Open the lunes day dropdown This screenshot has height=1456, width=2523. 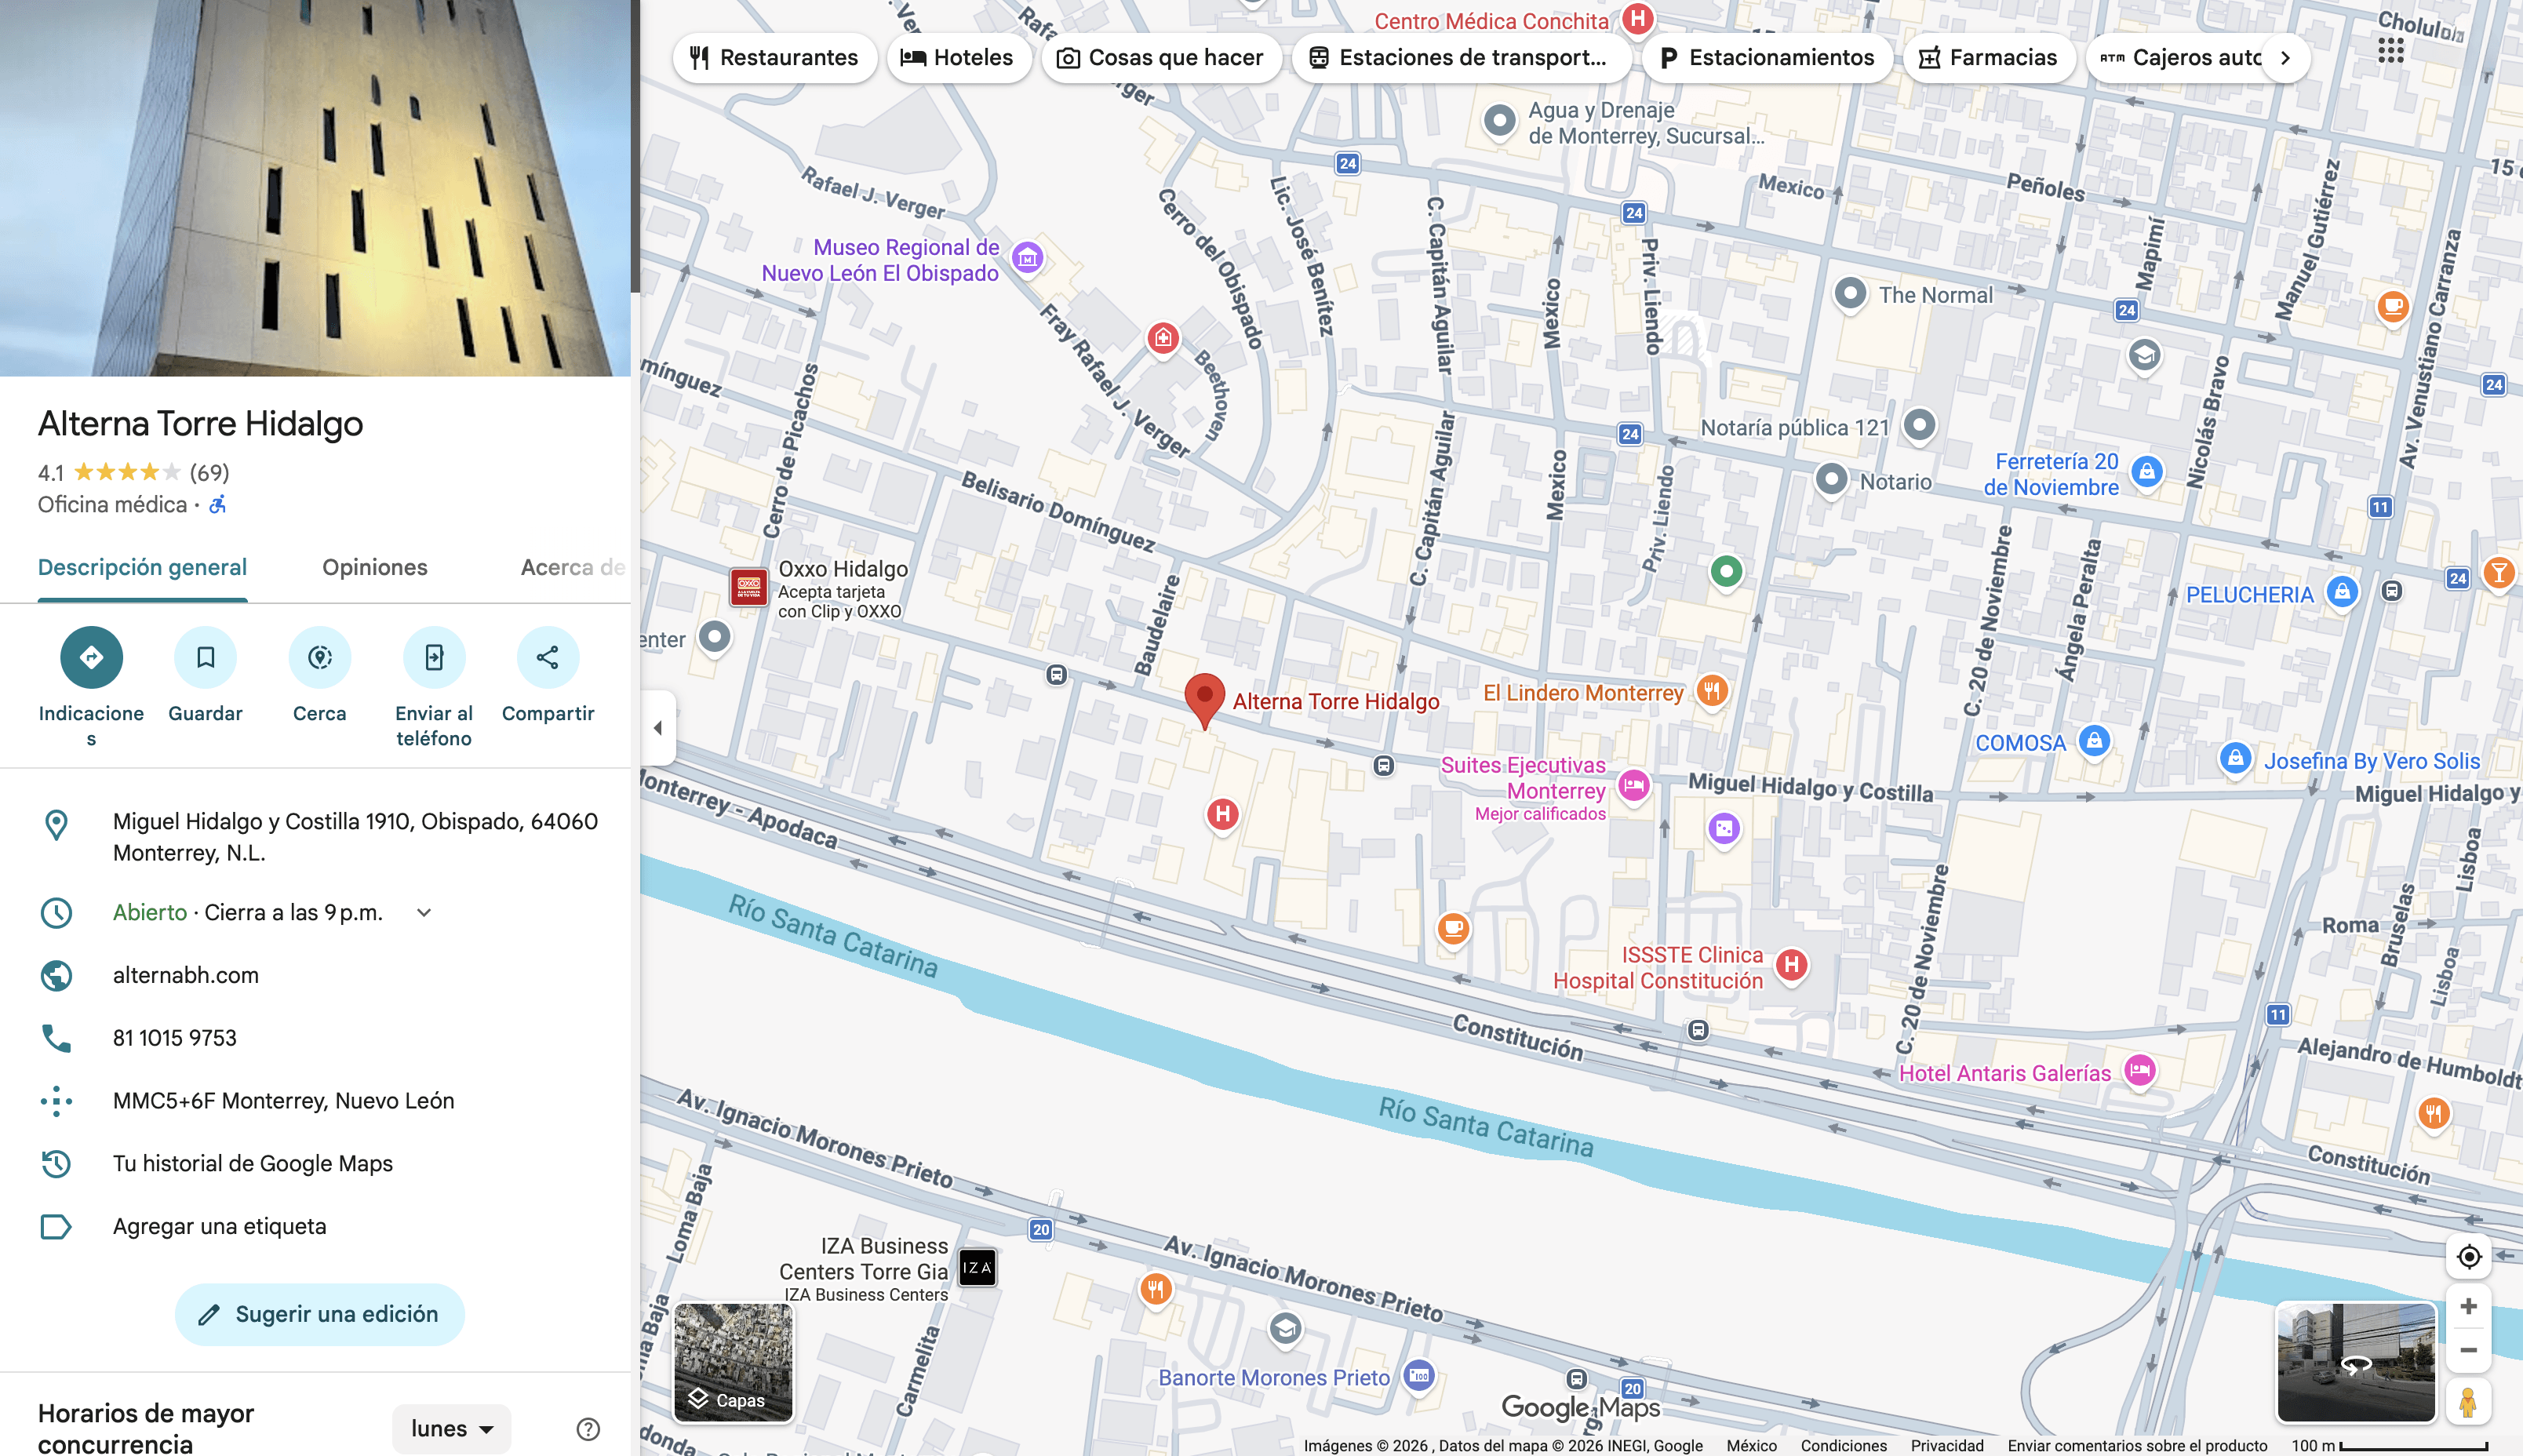451,1428
